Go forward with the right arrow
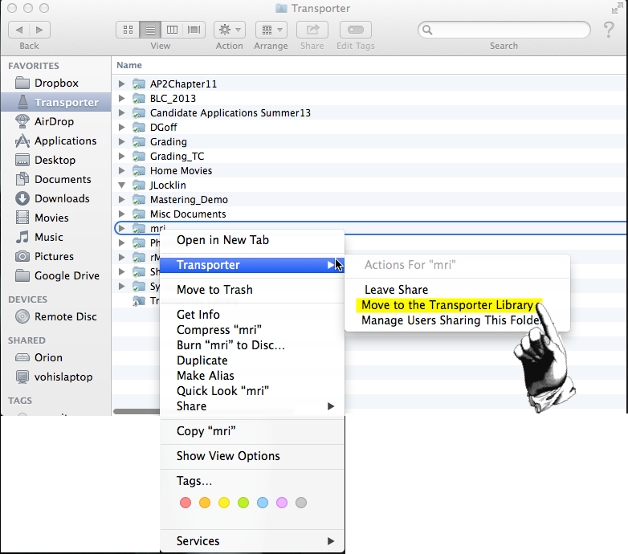Viewport: 628px width, 554px height. coord(39,30)
